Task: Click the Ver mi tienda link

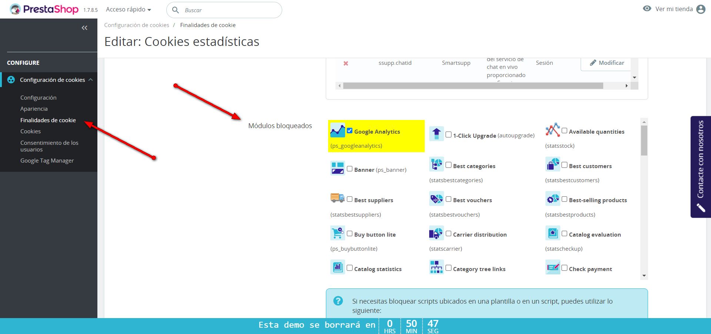Action: tap(674, 9)
